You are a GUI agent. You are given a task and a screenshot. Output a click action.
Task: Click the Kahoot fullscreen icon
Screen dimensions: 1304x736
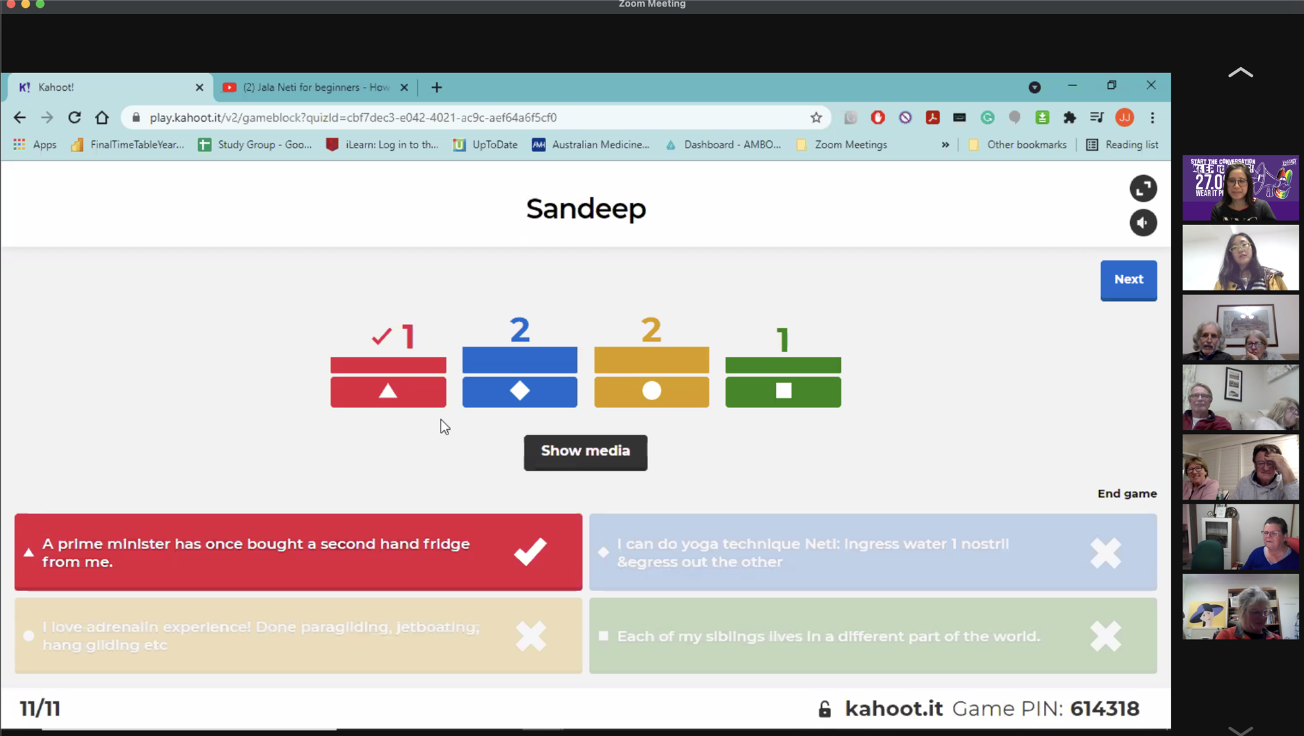[x=1143, y=189]
